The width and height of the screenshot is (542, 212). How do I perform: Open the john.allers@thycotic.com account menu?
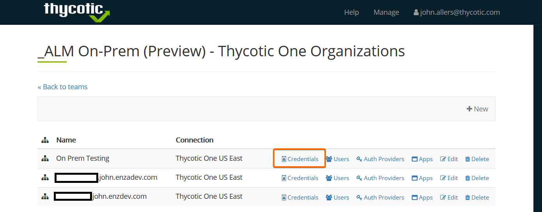point(457,12)
